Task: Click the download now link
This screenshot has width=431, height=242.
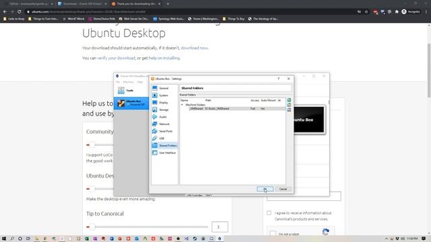Action: (194, 48)
